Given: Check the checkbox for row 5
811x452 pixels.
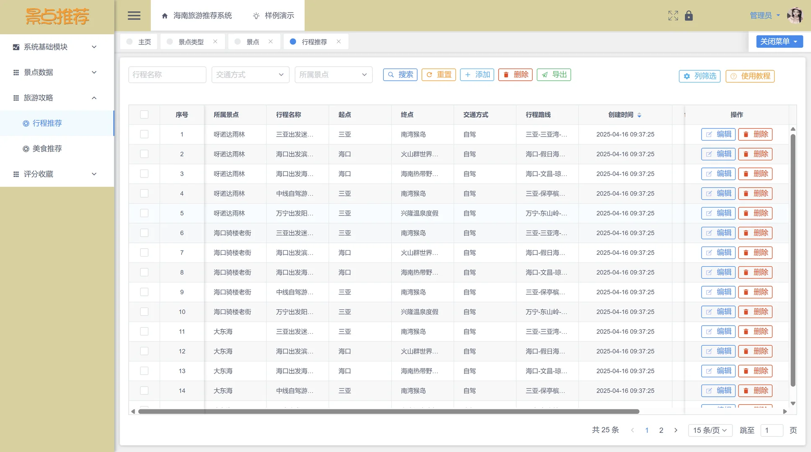Looking at the screenshot, I should coord(144,213).
